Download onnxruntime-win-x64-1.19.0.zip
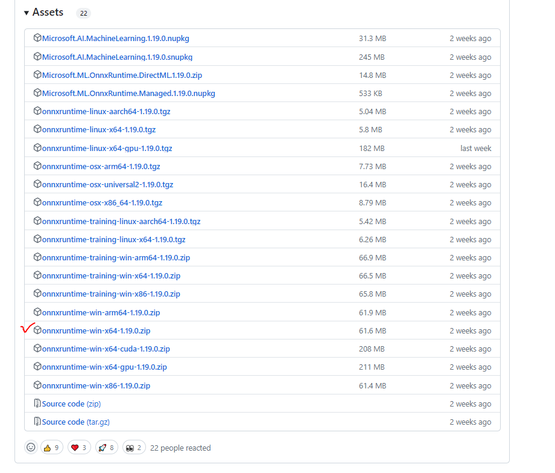The width and height of the screenshot is (555, 473). 97,330
